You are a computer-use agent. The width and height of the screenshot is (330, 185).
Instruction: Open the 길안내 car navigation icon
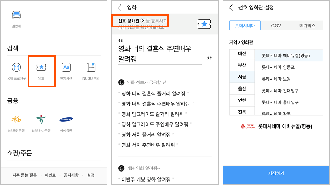click(x=16, y=15)
